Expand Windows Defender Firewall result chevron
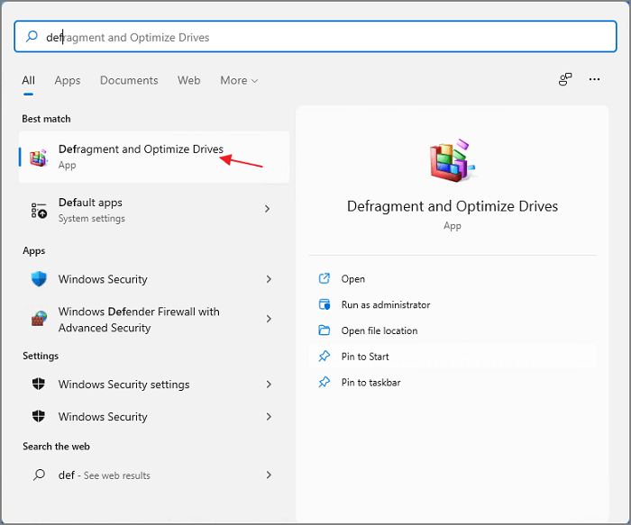Screen dimensions: 631x525 [268, 320]
